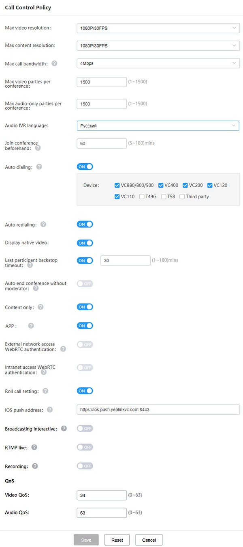
Task: Click help icon beside iOS push address
Action: pos(50,410)
